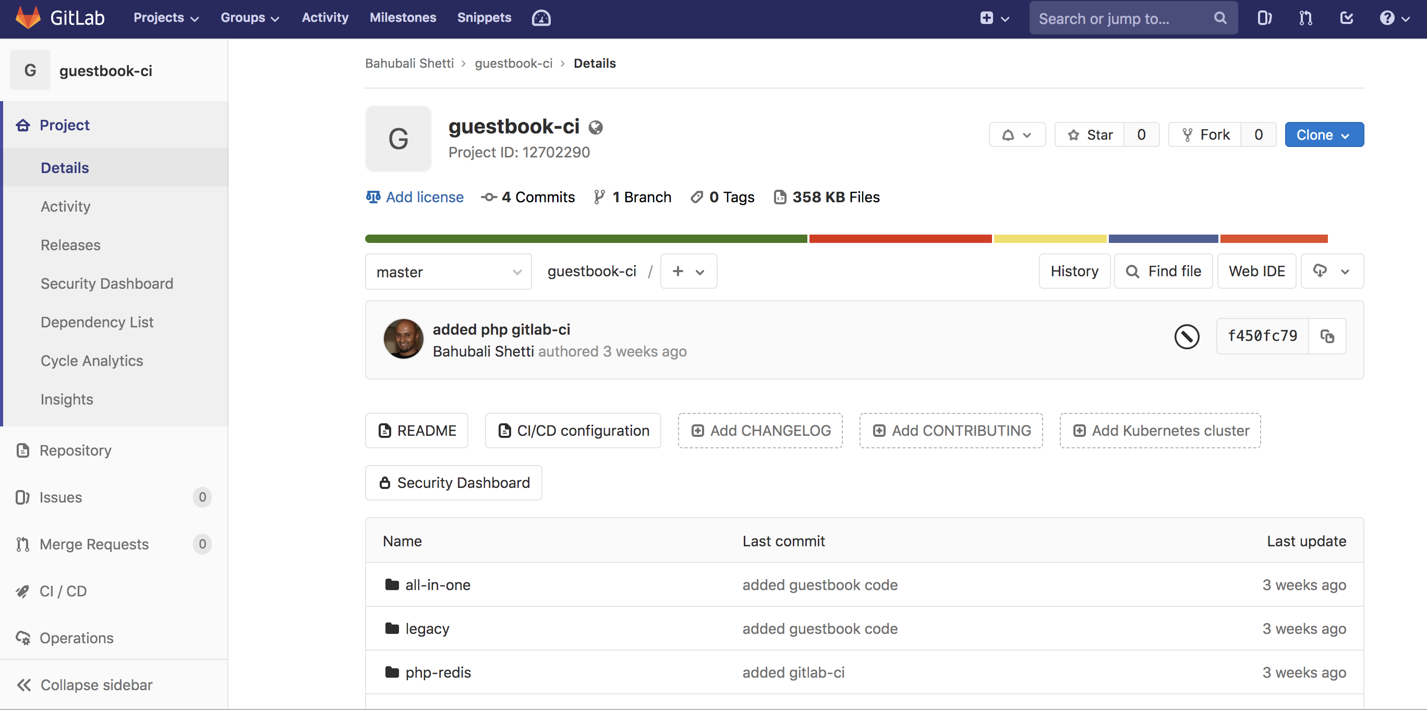Open the admin dashboard gauge icon

[x=541, y=18]
